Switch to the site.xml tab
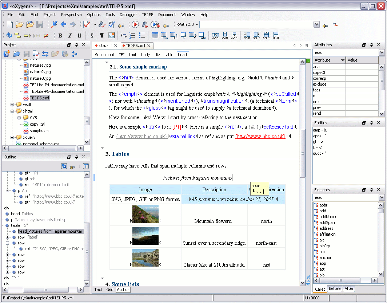 pyautogui.click(x=105, y=46)
